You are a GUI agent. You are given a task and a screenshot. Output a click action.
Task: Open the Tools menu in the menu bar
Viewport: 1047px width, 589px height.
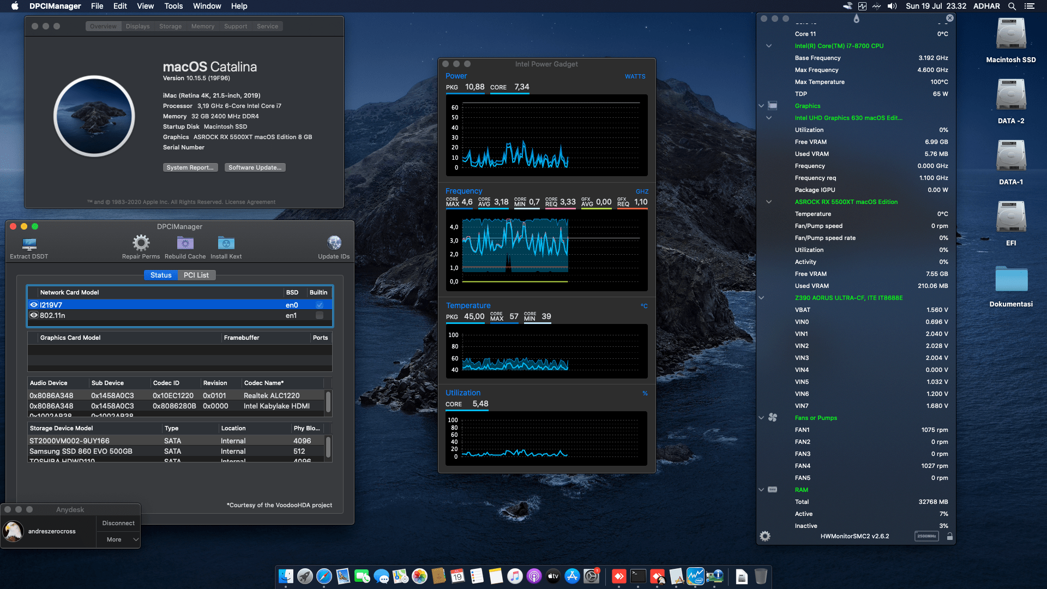pos(173,6)
